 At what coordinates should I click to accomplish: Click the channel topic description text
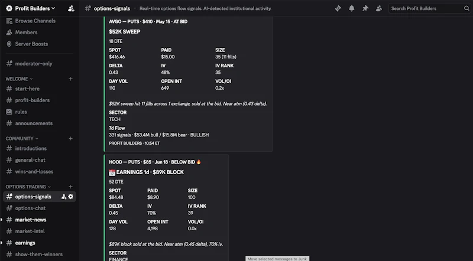point(205,8)
